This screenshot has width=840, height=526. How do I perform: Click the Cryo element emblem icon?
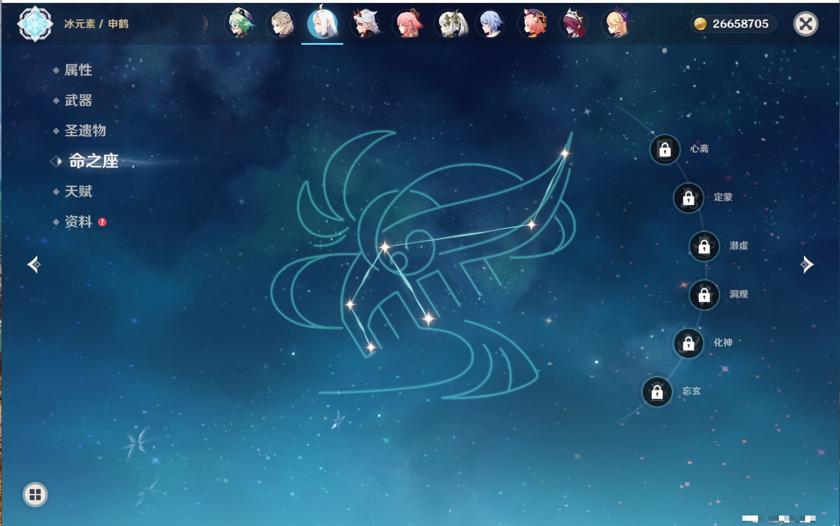[35, 24]
